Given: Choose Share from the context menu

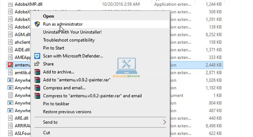Looking at the screenshot, I should point(48,64).
